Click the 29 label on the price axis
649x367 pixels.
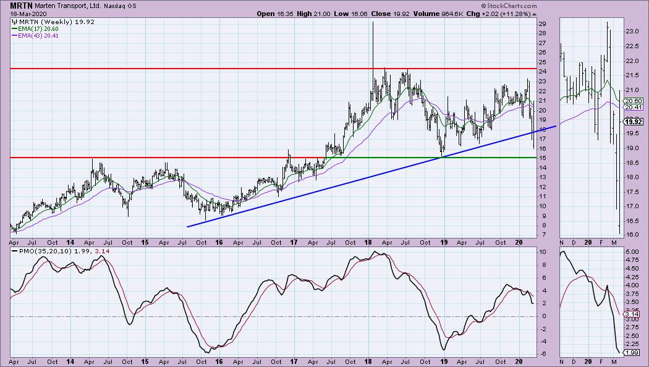pyautogui.click(x=542, y=24)
